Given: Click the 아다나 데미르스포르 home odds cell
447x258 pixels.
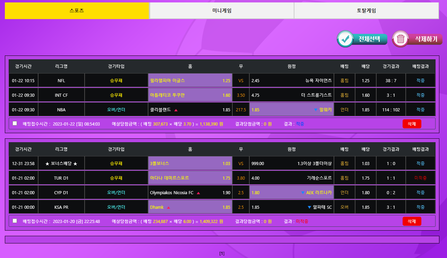Looking at the screenshot, I should (x=190, y=178).
